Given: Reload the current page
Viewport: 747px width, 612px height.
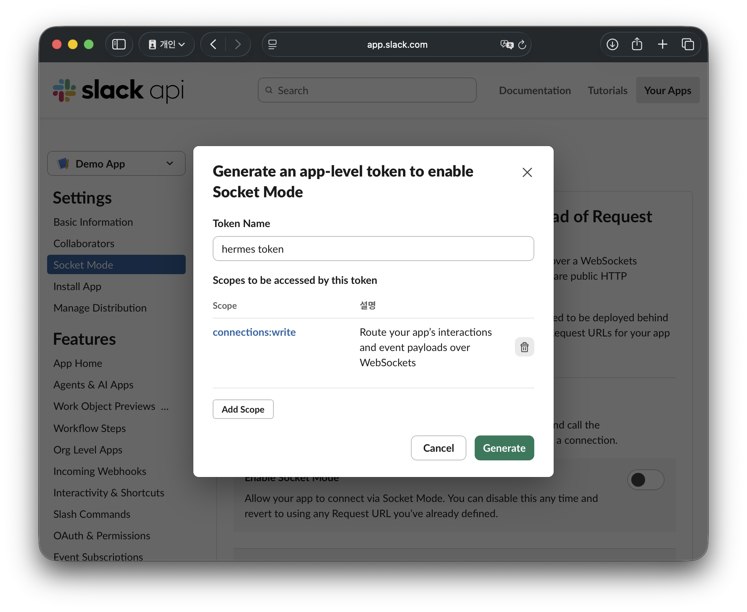Looking at the screenshot, I should tap(522, 44).
